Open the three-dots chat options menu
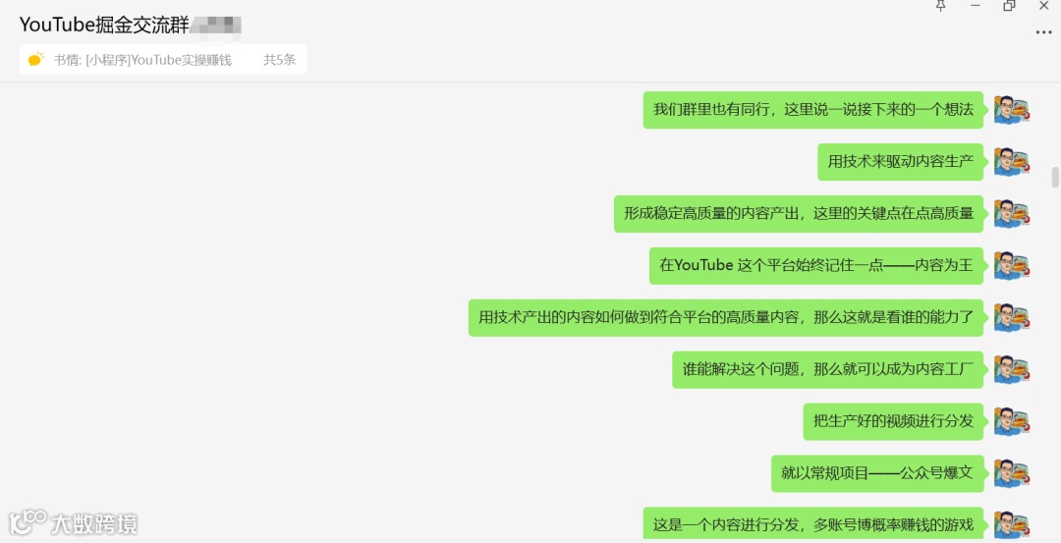 click(1043, 32)
